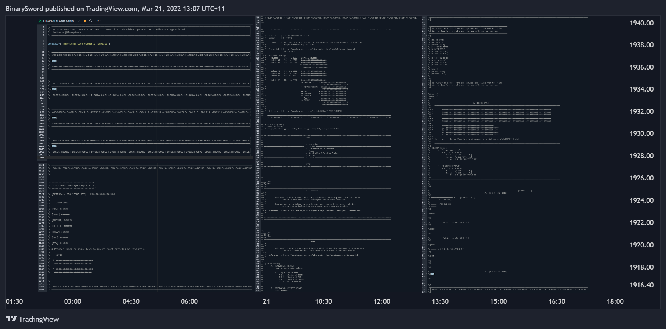This screenshot has width=666, height=329.
Task: Click the green script logo beside [TEMPLATE] Code Comm
Action: click(x=40, y=21)
